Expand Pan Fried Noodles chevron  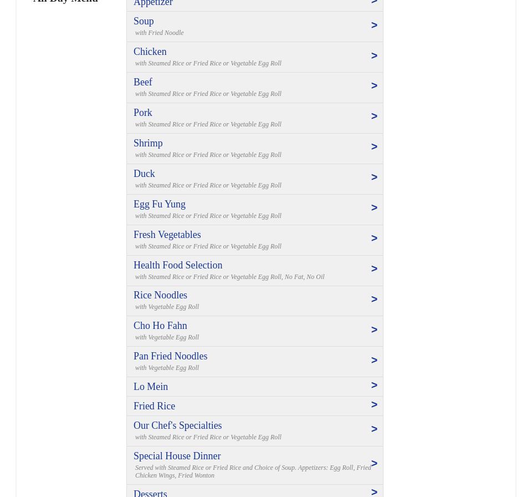click(x=374, y=361)
